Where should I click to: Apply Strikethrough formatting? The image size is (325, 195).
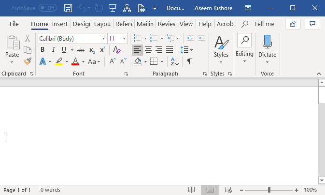(80, 50)
